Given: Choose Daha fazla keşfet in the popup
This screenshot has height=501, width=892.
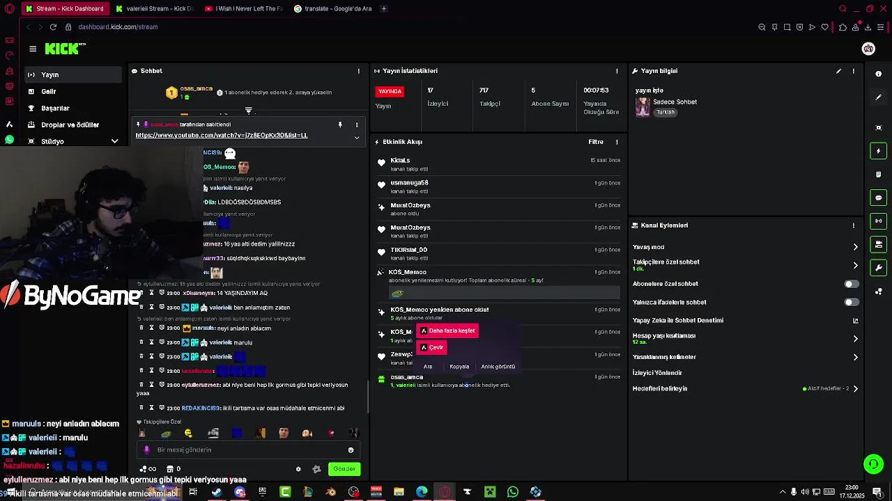Looking at the screenshot, I should click(x=447, y=331).
